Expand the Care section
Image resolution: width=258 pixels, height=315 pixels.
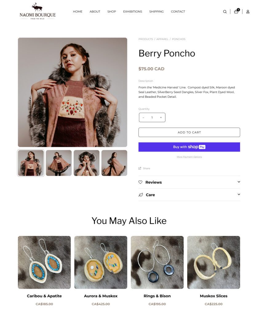(151, 194)
